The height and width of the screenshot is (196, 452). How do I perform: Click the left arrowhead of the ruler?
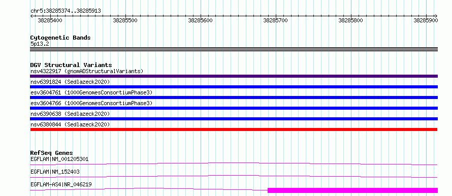[x=31, y=16]
